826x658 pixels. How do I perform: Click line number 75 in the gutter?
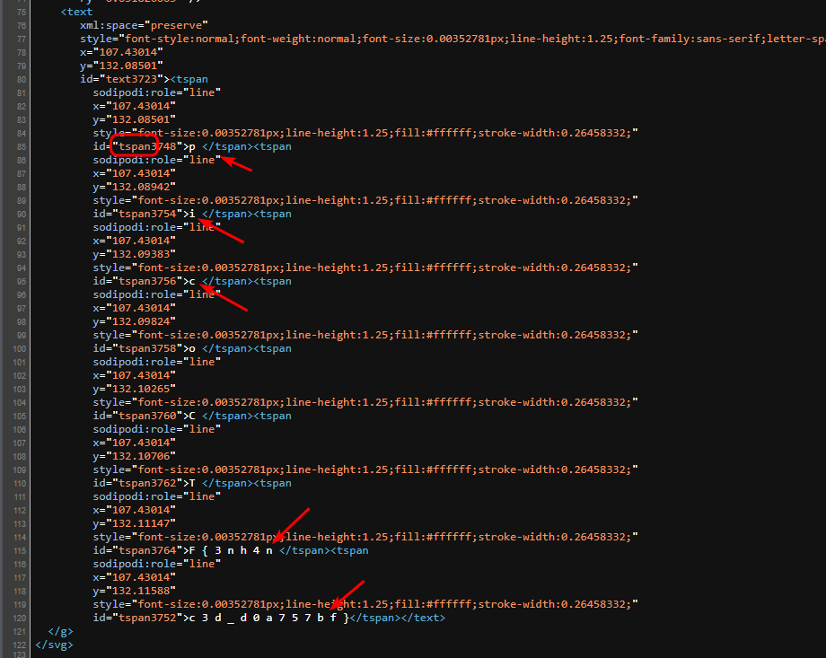click(x=21, y=12)
